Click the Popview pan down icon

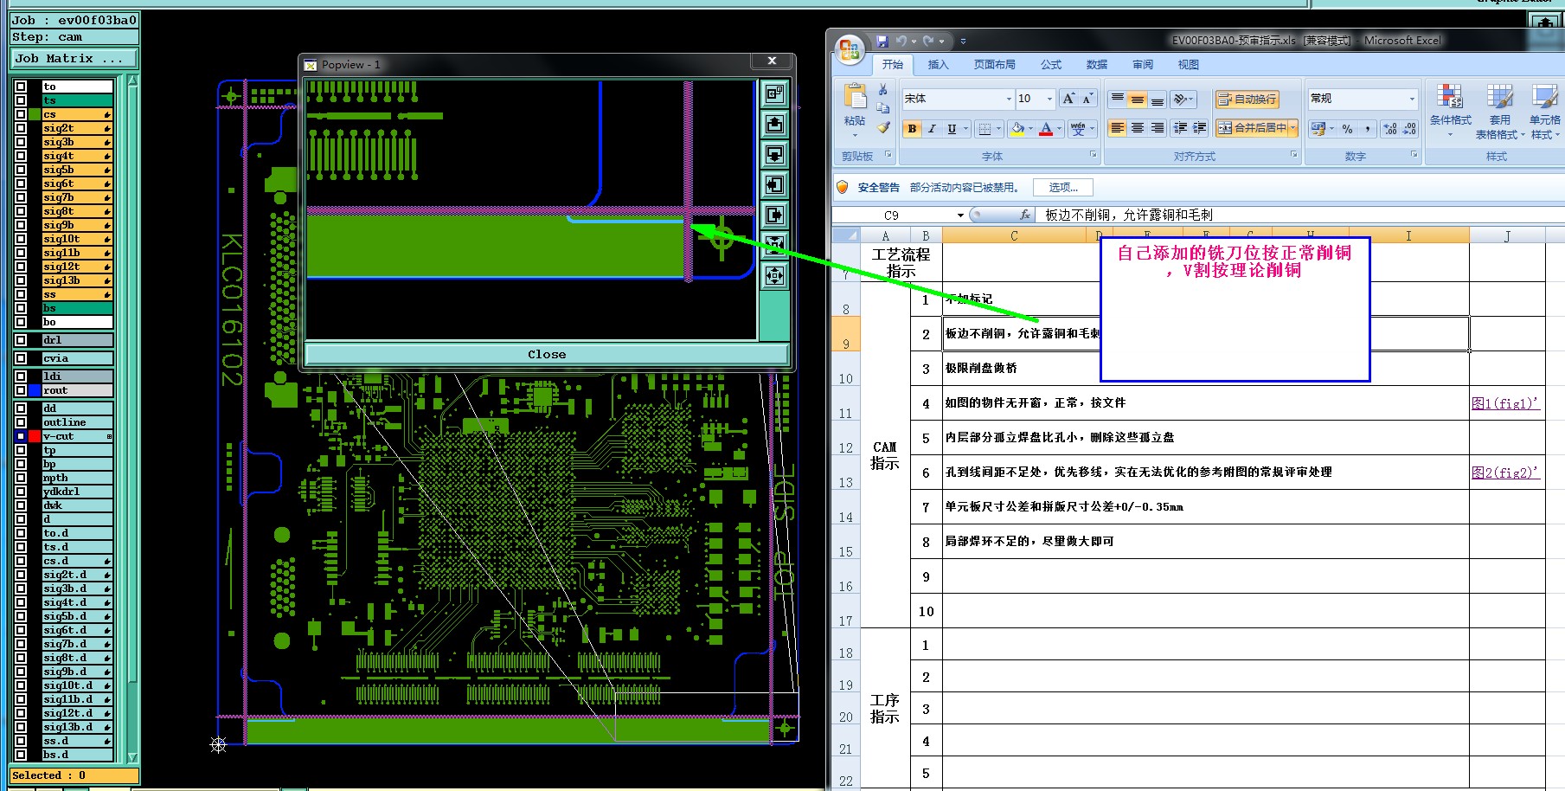click(x=774, y=155)
